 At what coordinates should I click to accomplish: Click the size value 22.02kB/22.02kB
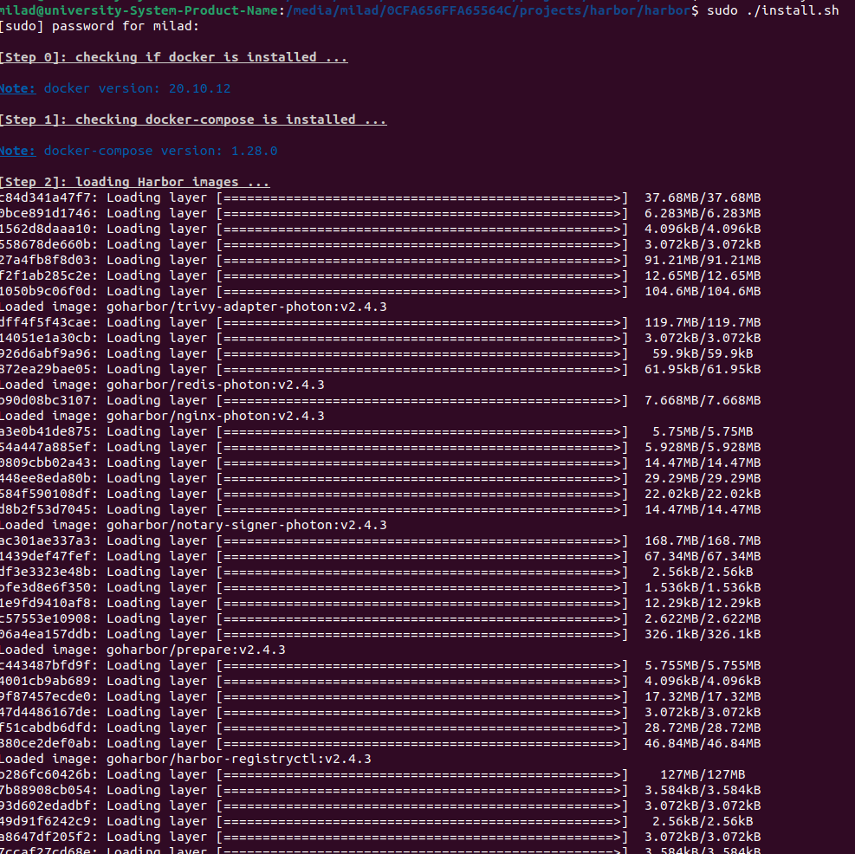tap(703, 494)
